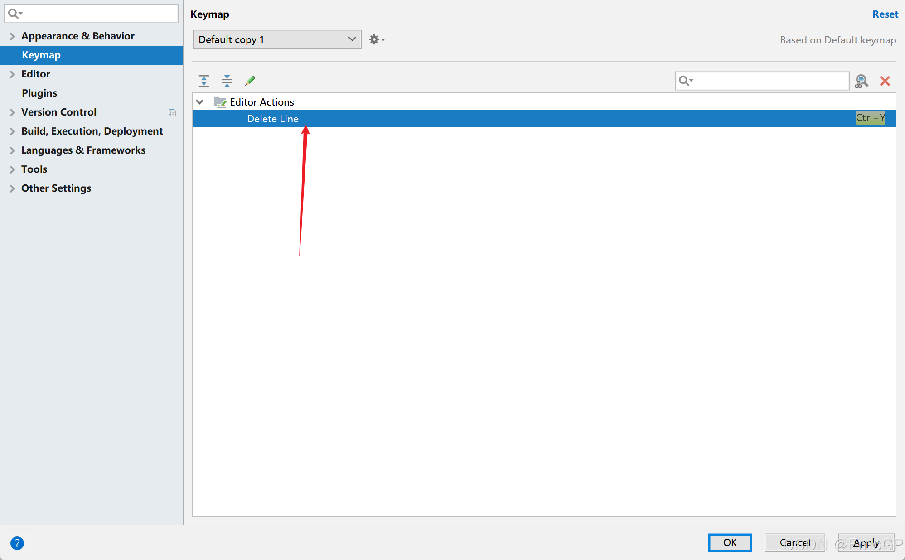Image resolution: width=905 pixels, height=560 pixels.
Task: Click the pencil Edit Shortcut icon
Action: point(250,81)
